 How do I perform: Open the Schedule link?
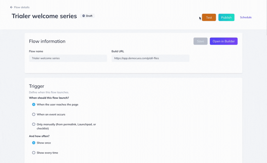click(246, 17)
